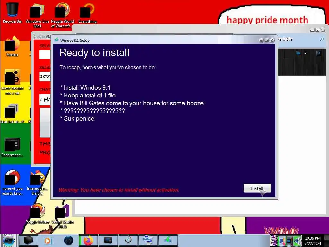Click the Show desktop strip at taskbar end

pos(326,241)
